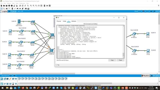Click PC-06 on the right side
Image resolution: width=160 pixels, height=90 pixels.
tap(148, 50)
